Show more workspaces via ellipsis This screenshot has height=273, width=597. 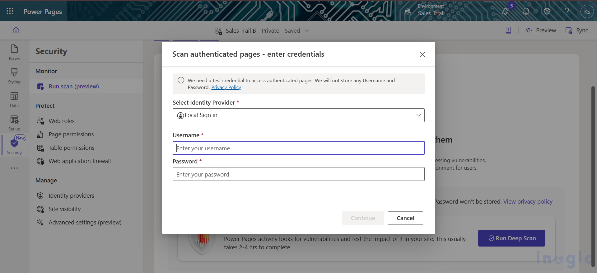click(x=14, y=168)
